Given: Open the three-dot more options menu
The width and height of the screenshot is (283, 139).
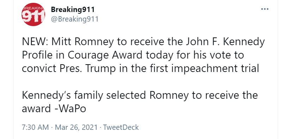Looking at the screenshot, I should (x=265, y=9).
